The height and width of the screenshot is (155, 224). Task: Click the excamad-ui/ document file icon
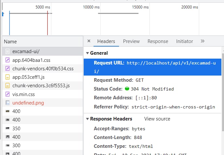tap(7, 51)
